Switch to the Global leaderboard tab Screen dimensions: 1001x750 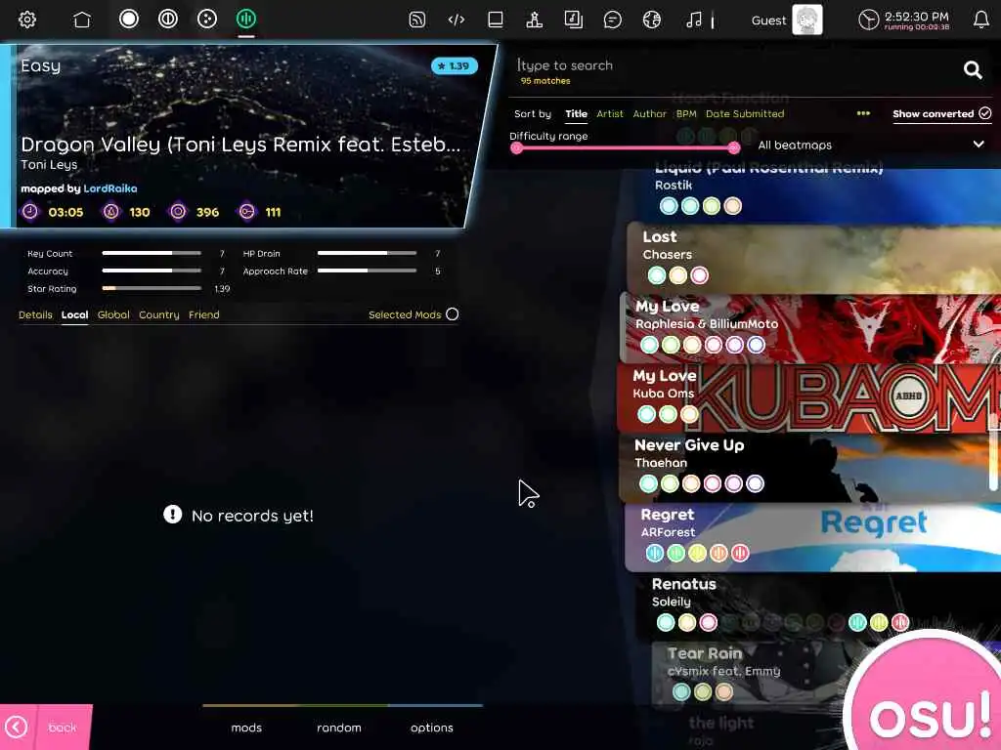113,314
